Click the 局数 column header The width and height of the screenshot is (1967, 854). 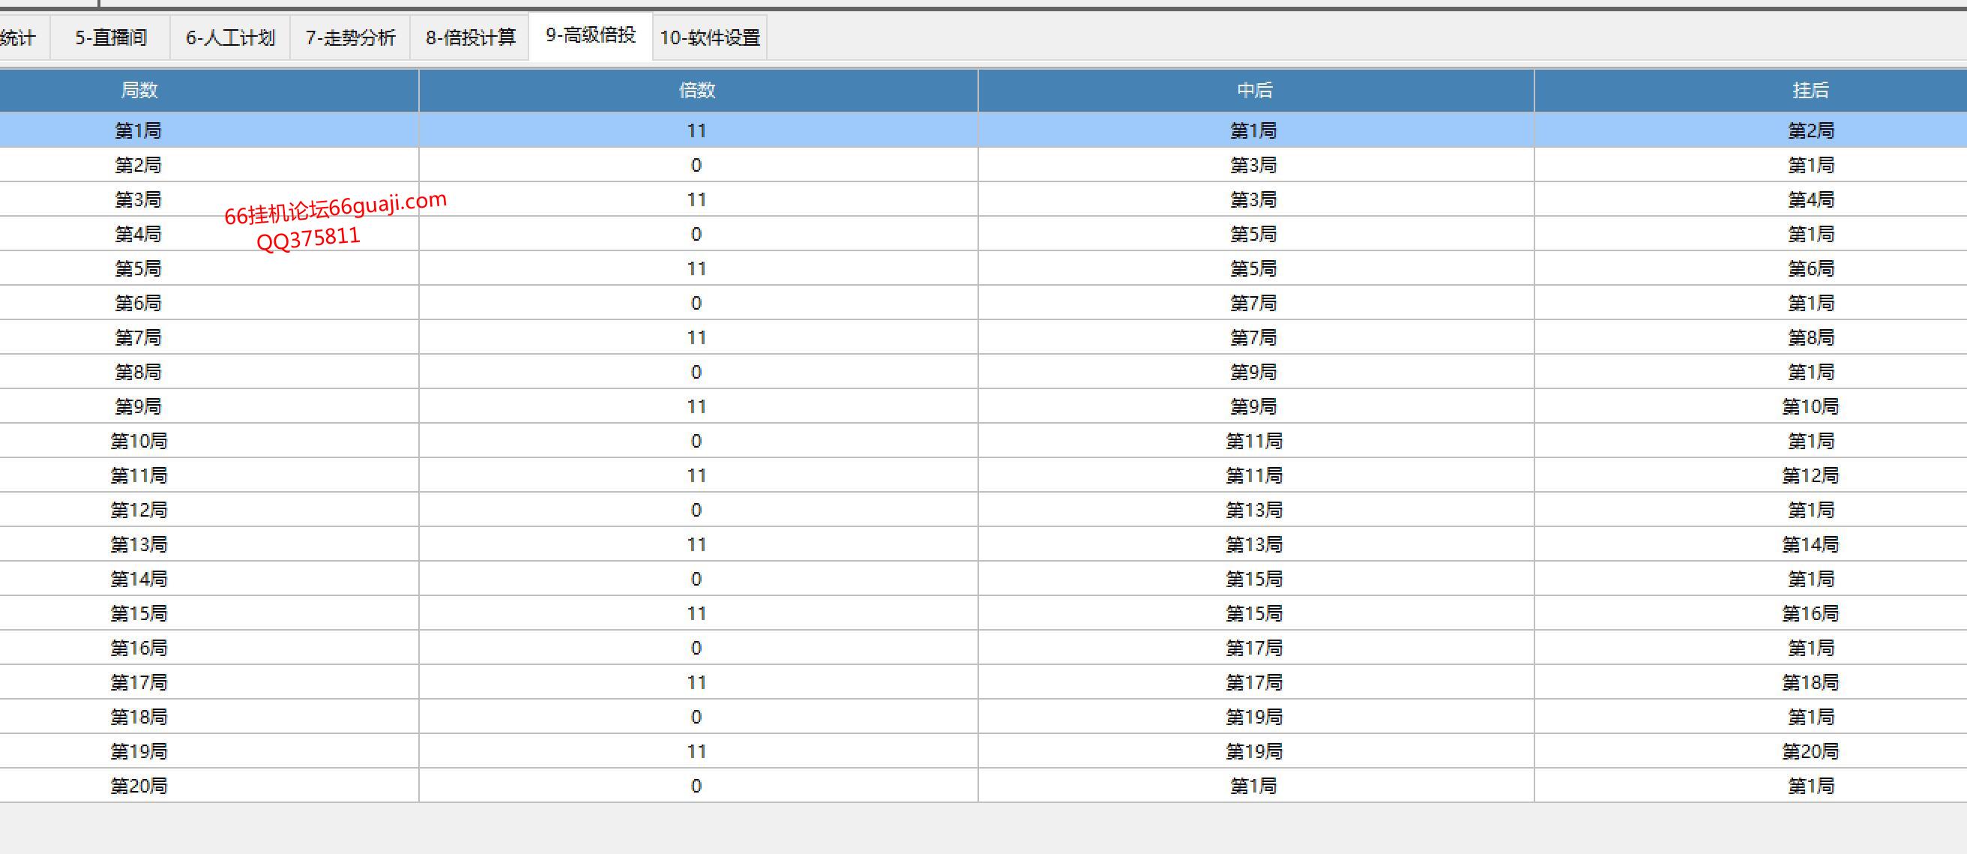209,90
